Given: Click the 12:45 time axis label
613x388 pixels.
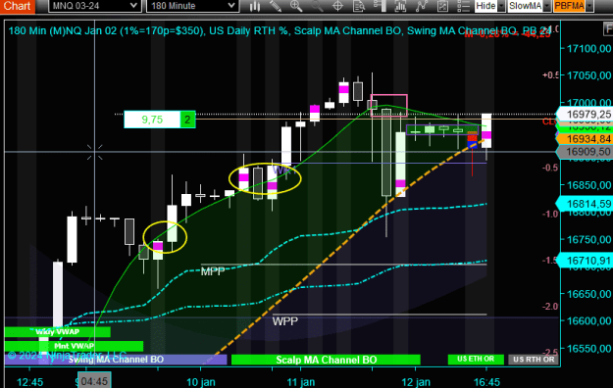Looking at the screenshot, I should [x=29, y=382].
